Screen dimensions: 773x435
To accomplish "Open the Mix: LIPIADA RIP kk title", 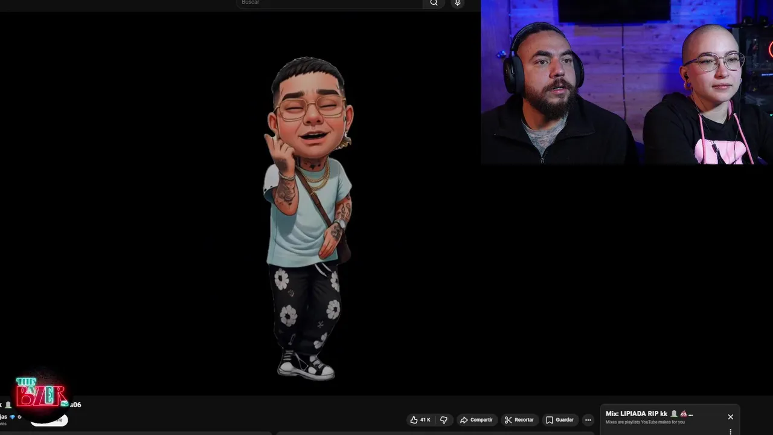I will [649, 414].
